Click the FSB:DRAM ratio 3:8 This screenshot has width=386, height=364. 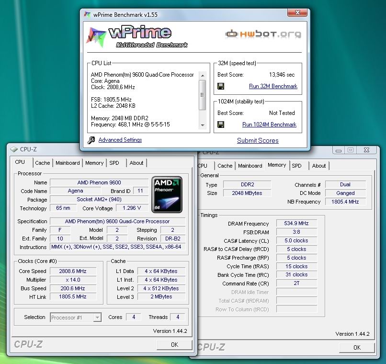pyautogui.click(x=296, y=232)
